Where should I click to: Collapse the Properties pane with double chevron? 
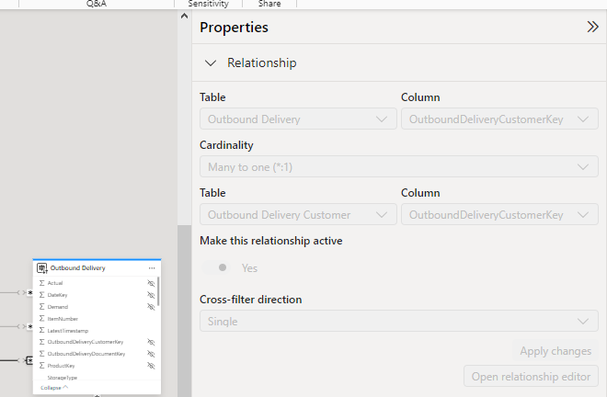[592, 27]
